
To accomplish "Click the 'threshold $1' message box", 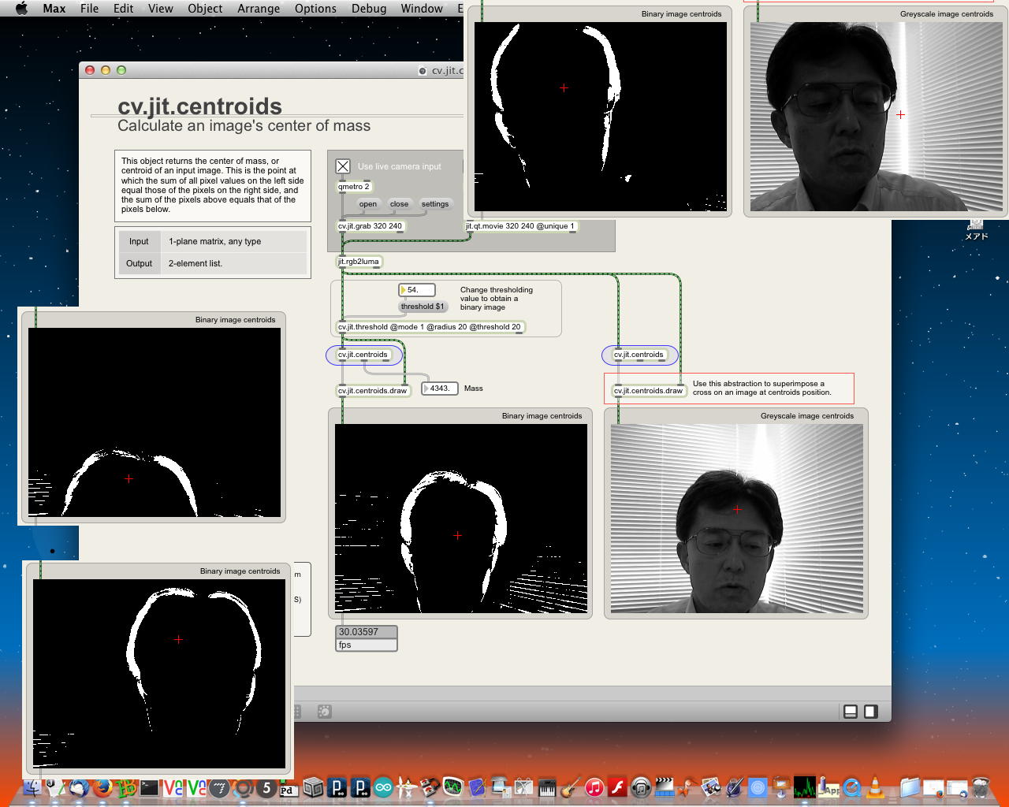I will click(423, 307).
